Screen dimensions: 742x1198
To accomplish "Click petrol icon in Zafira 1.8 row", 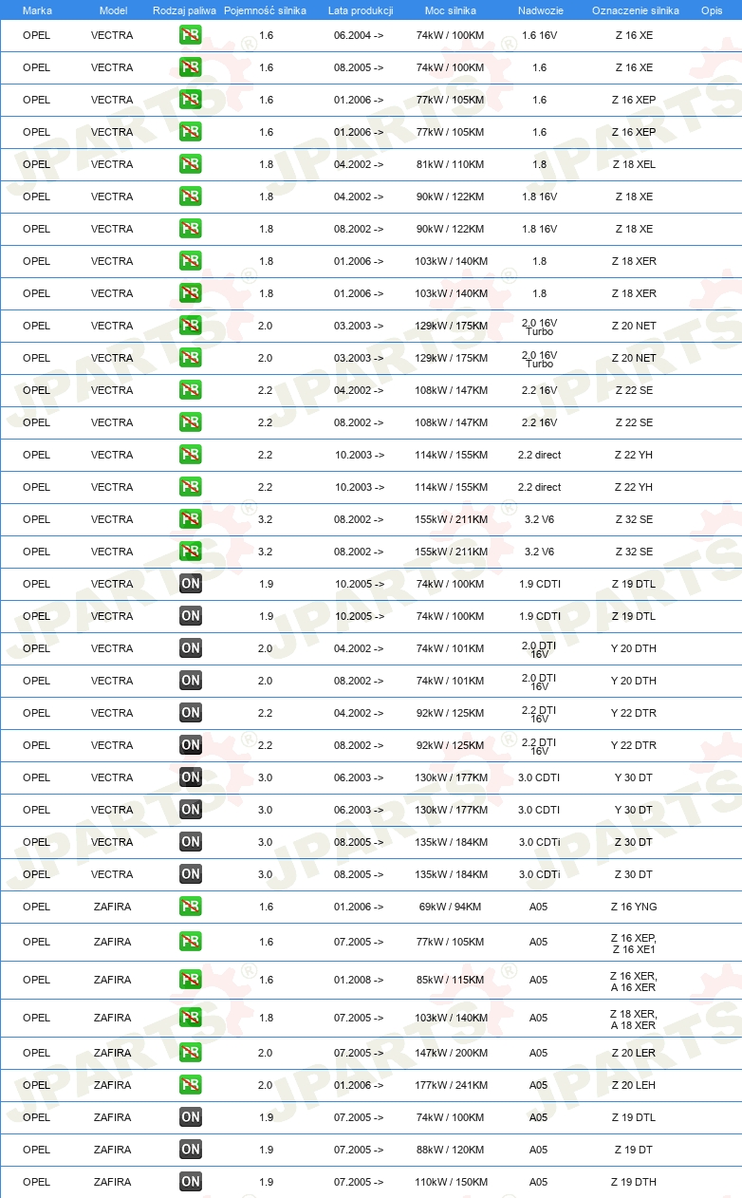I will pyautogui.click(x=191, y=1018).
